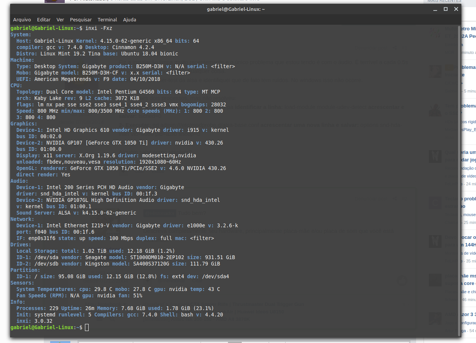Click the 'X.Org 1.19.6' server value
Image resolution: width=476 pixels, height=343 pixels.
point(97,155)
